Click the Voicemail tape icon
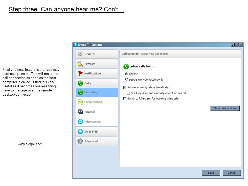Viewport: 248px width, 186px height. click(80, 112)
